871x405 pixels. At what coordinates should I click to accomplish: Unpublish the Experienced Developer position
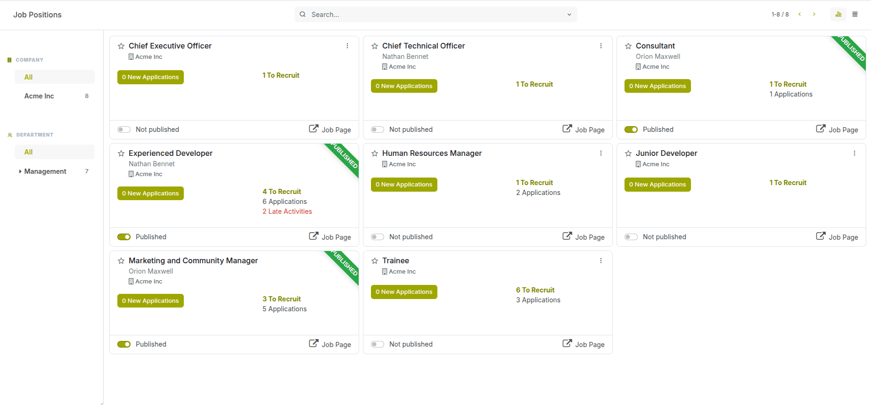124,237
